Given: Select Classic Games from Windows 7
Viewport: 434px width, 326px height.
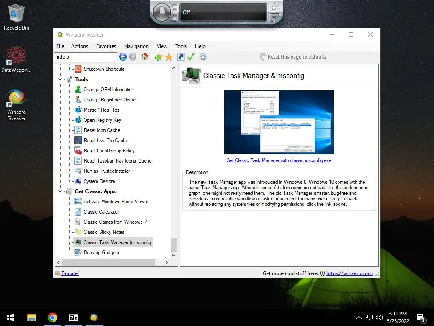Looking at the screenshot, I should click(x=115, y=222).
